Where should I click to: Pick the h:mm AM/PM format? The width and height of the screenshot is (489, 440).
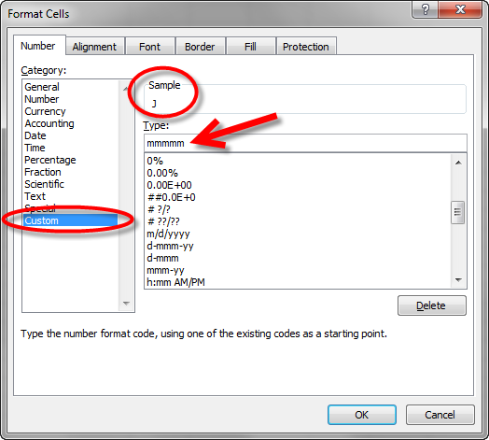[x=175, y=282]
